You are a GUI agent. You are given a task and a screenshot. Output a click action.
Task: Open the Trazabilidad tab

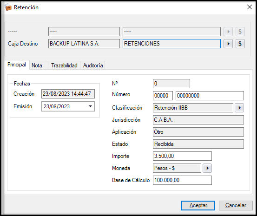pos(64,65)
